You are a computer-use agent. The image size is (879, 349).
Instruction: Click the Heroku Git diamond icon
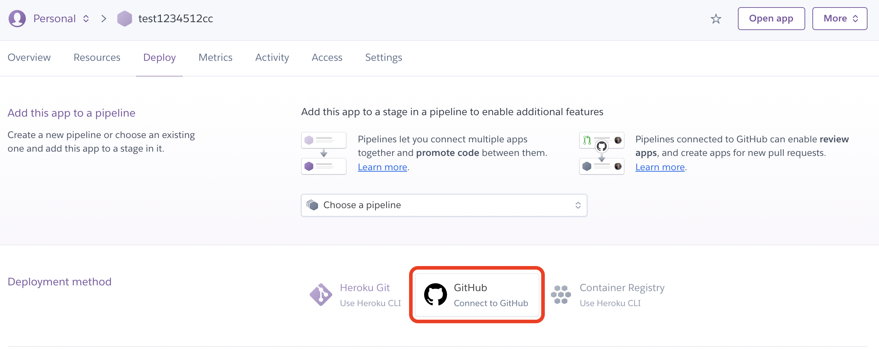click(321, 295)
